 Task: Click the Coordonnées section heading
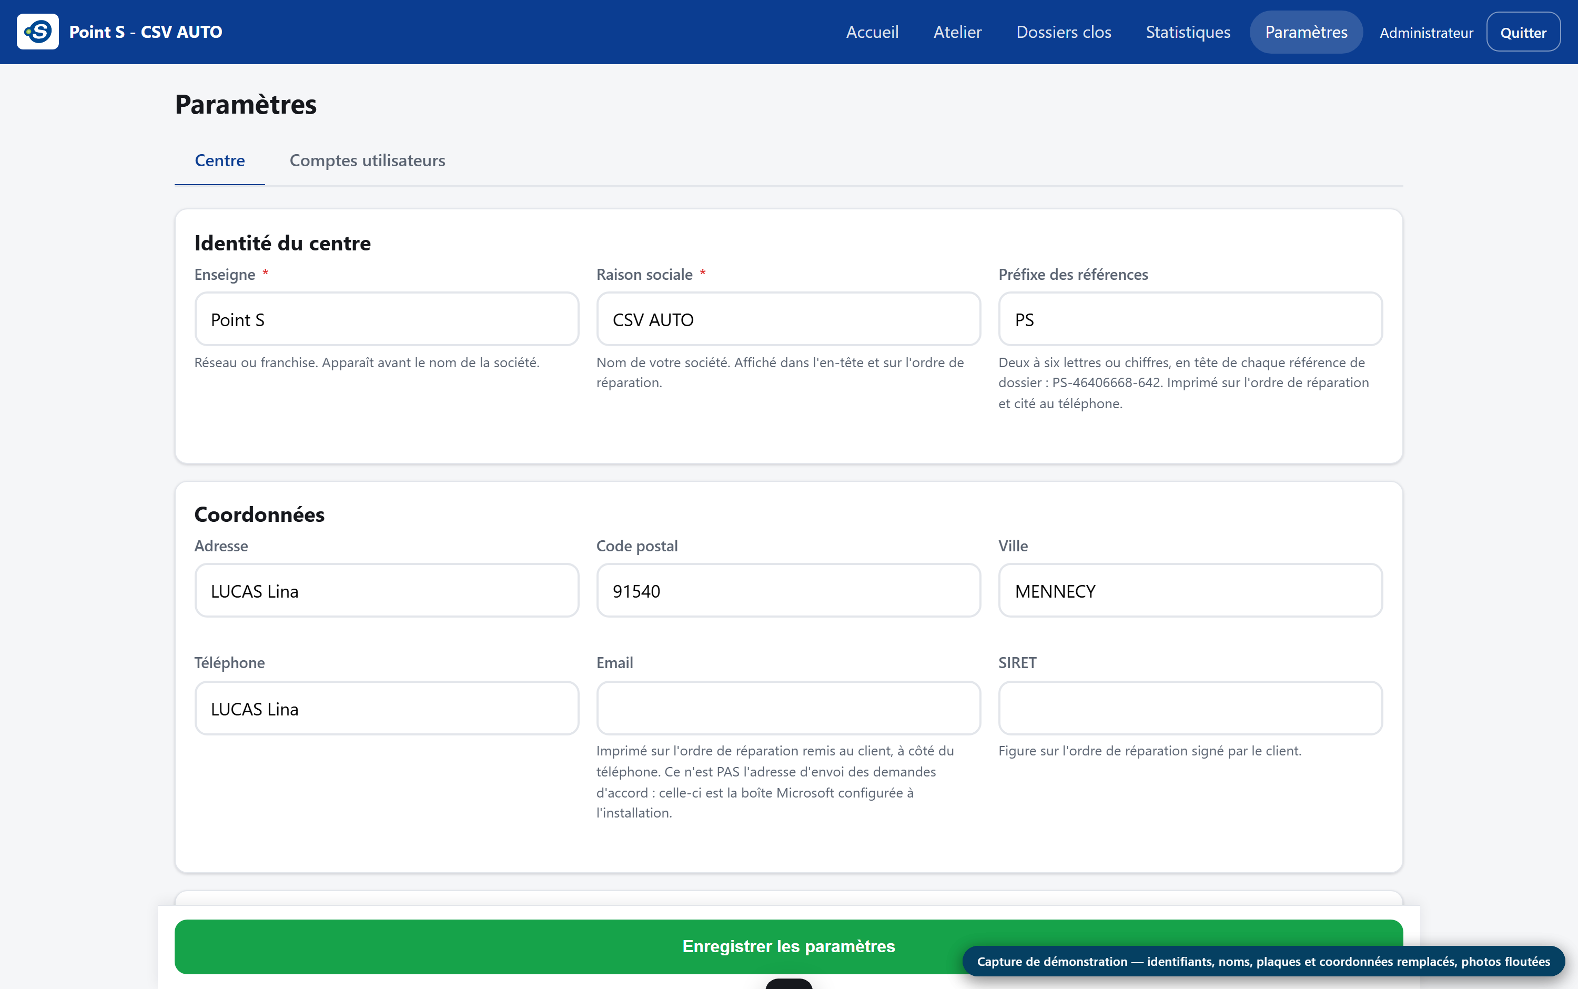tap(260, 514)
